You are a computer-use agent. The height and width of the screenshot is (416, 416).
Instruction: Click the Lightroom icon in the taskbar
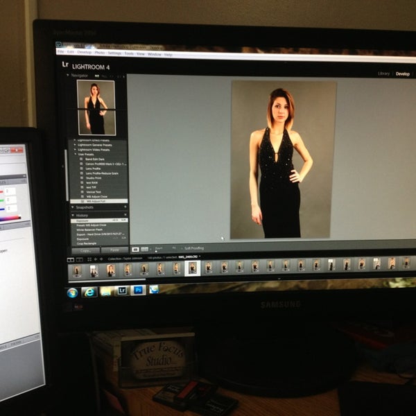[122, 291]
